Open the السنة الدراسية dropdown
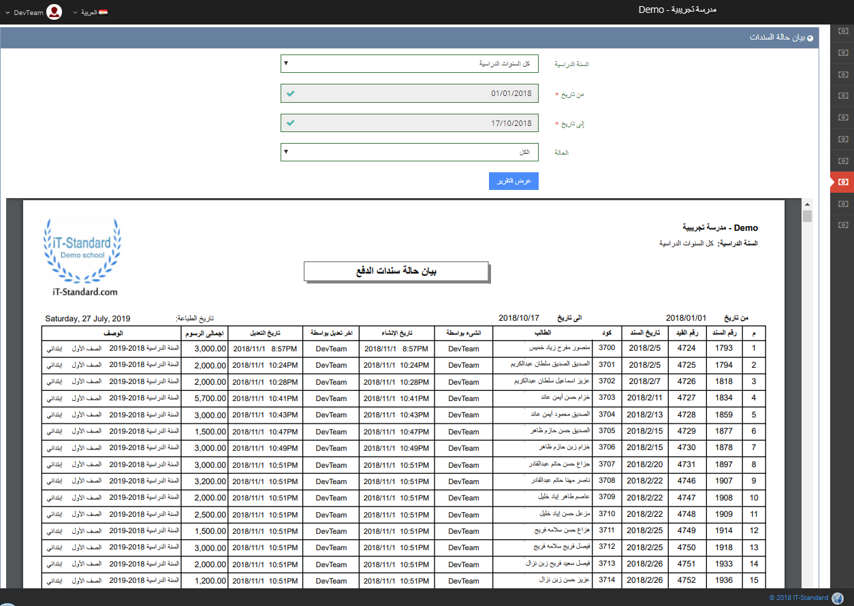 [409, 64]
